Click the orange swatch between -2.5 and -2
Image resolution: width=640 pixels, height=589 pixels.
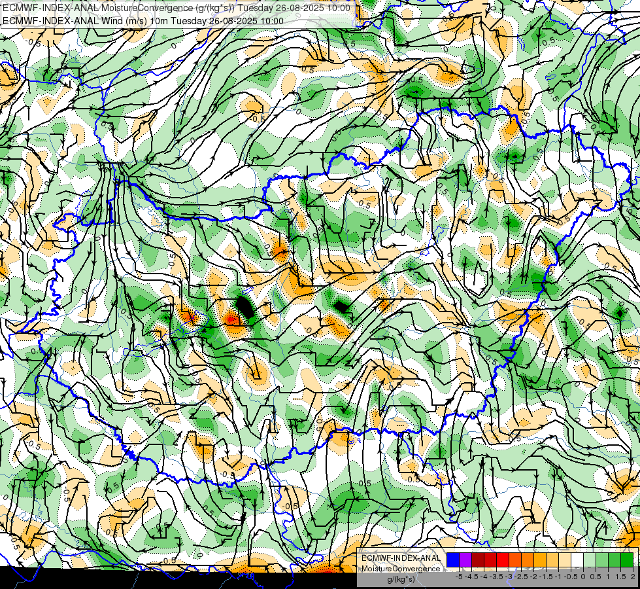click(x=528, y=560)
